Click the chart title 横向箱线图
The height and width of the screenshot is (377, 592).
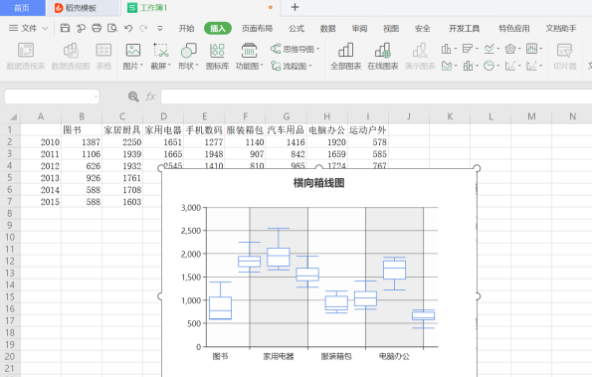pyautogui.click(x=318, y=183)
